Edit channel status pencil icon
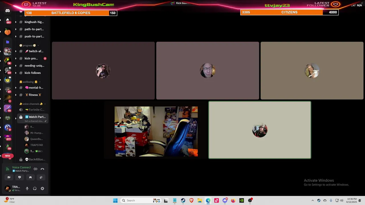 [x=45, y=121]
